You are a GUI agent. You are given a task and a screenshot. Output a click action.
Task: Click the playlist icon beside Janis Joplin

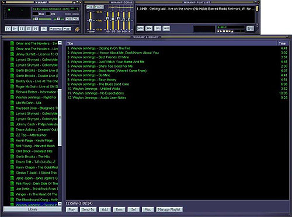12,178
